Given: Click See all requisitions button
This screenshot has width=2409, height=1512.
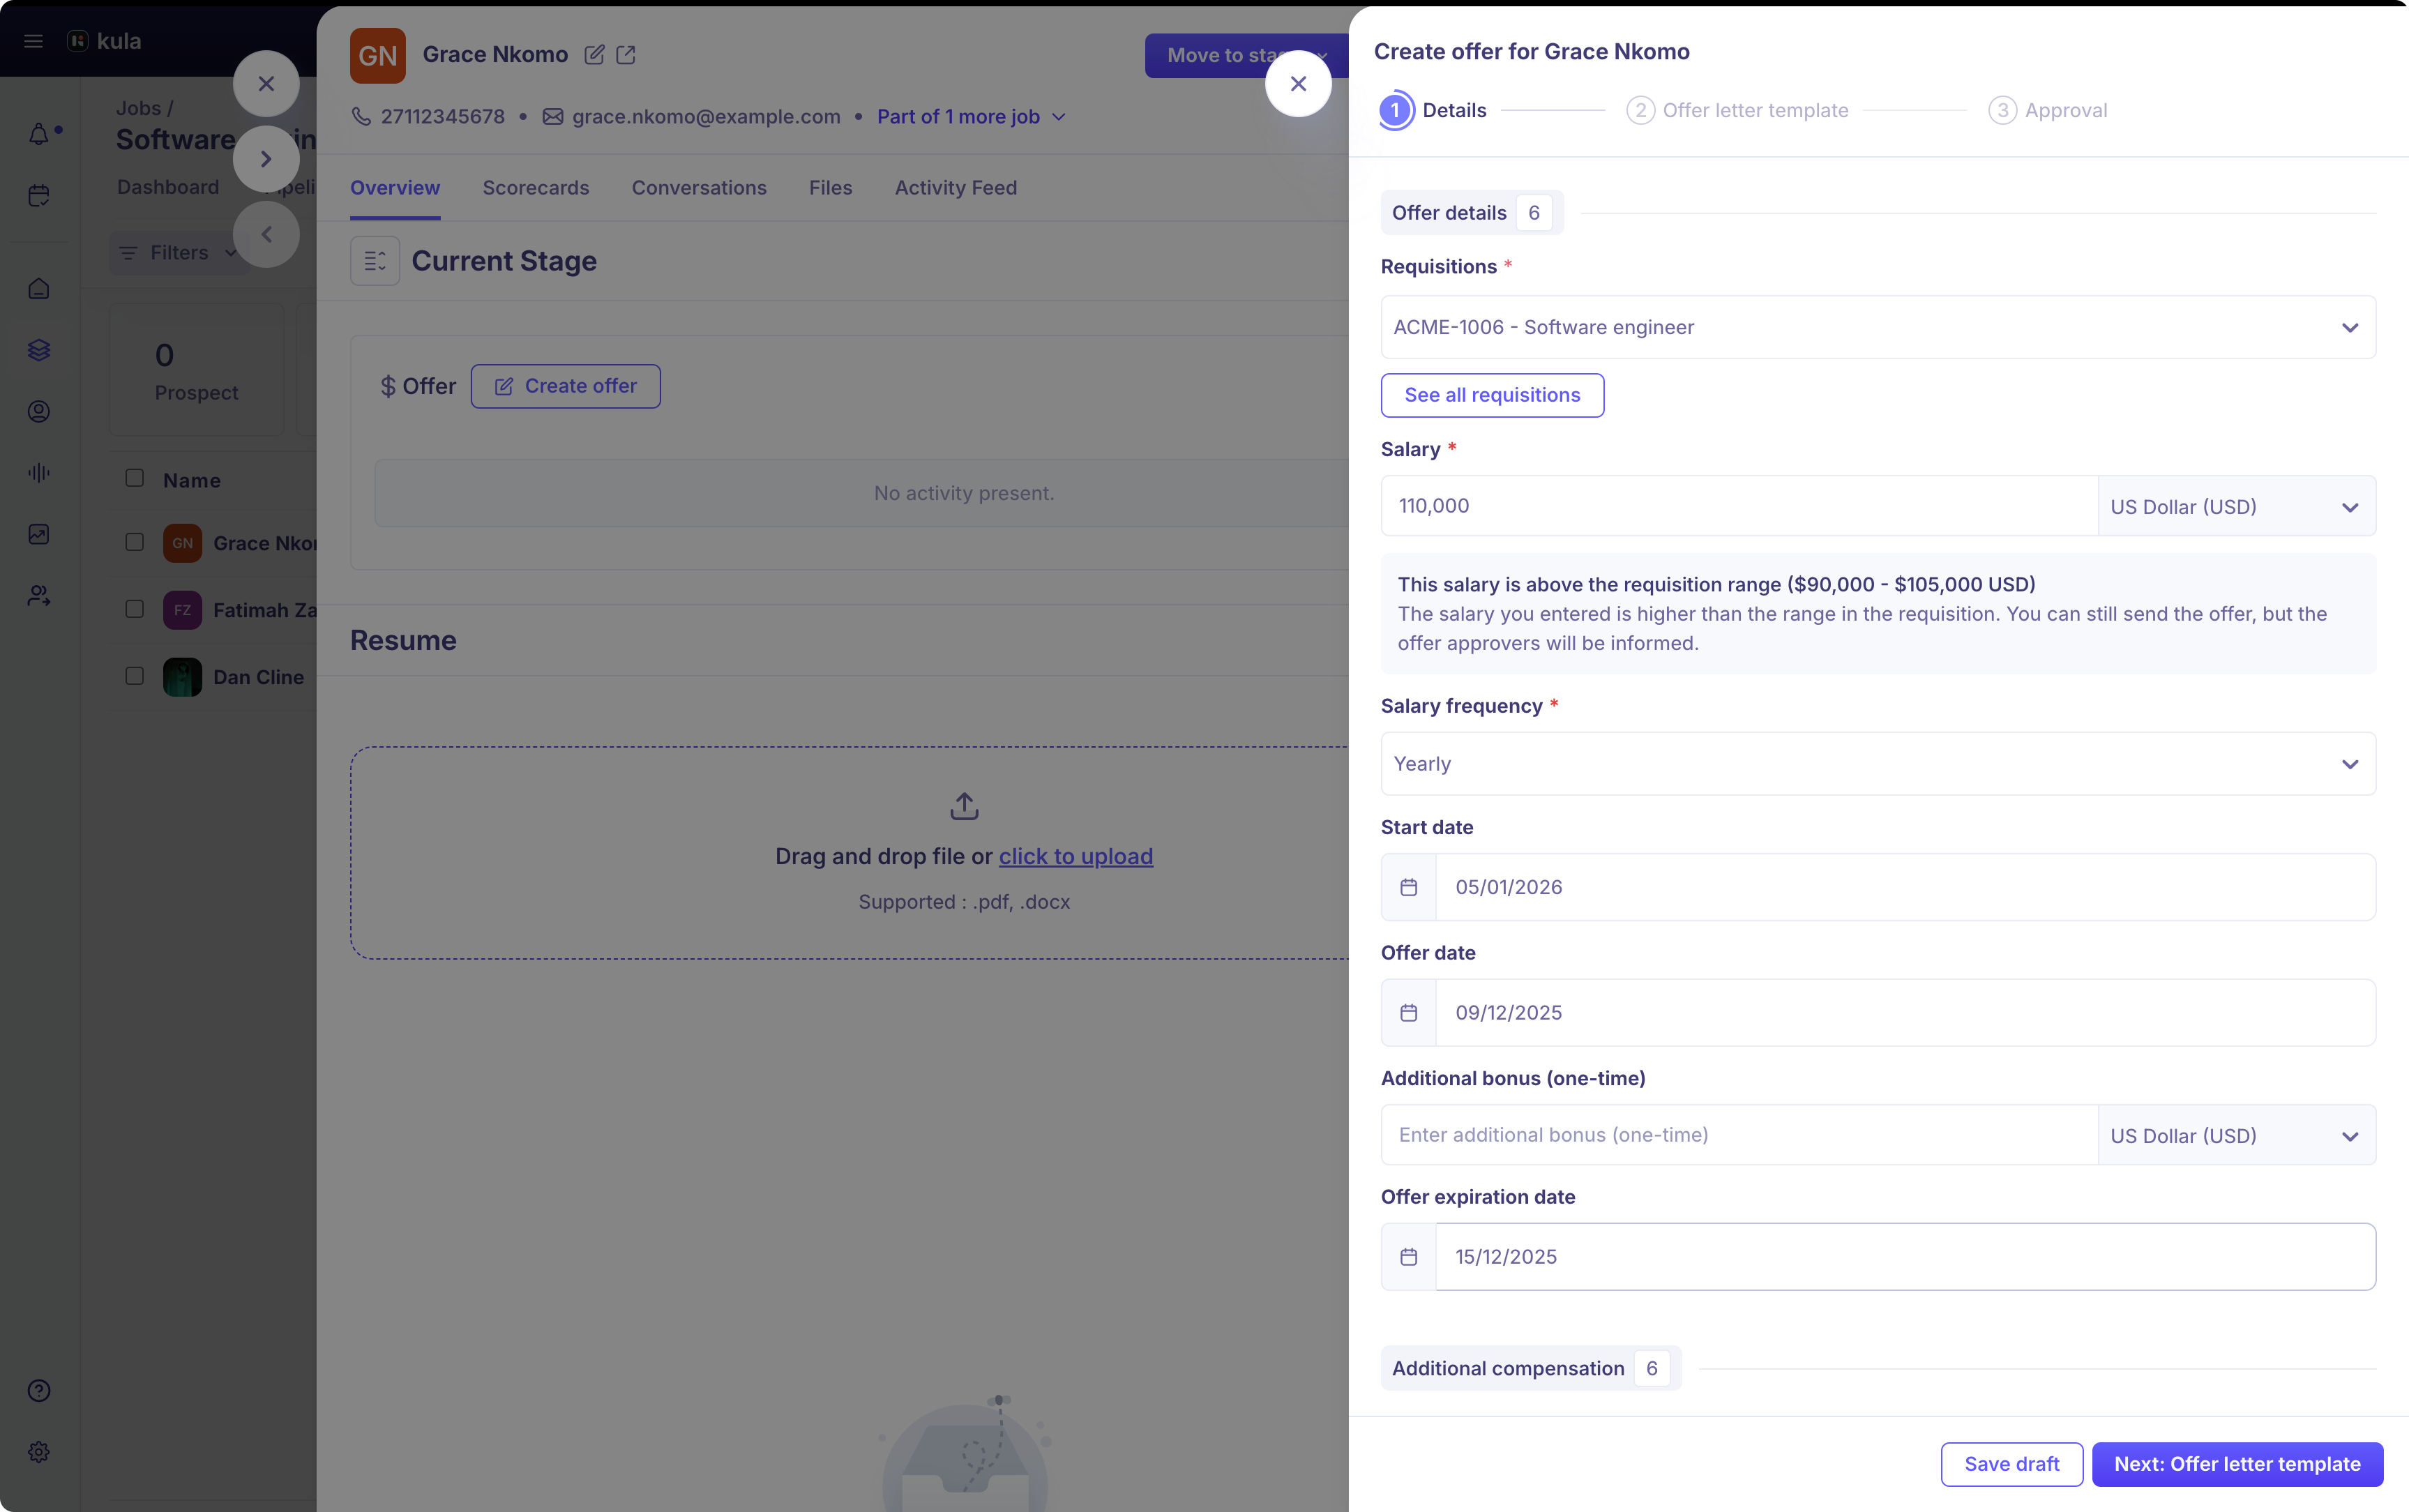Looking at the screenshot, I should coord(1491,395).
